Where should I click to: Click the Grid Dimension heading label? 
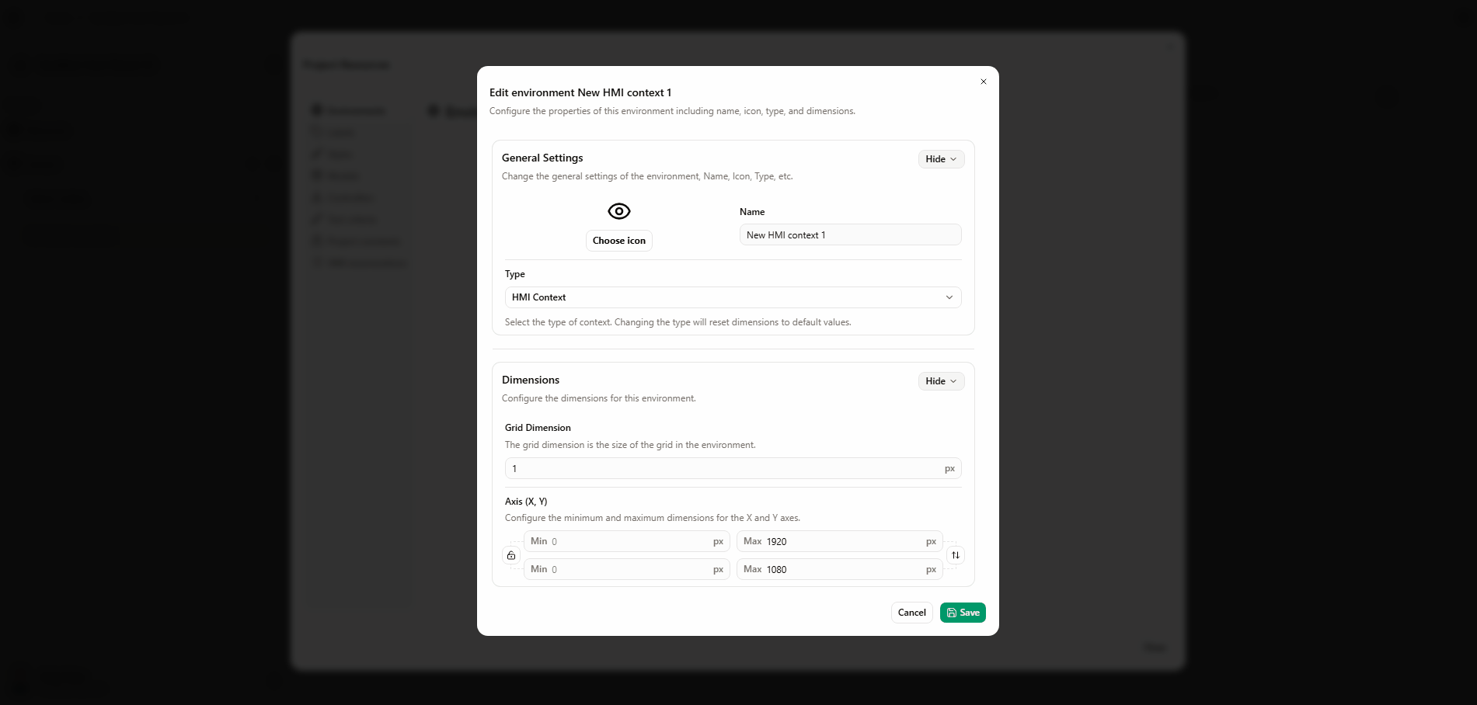click(538, 428)
